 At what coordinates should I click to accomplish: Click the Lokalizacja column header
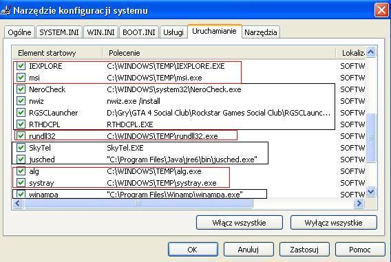coord(351,53)
